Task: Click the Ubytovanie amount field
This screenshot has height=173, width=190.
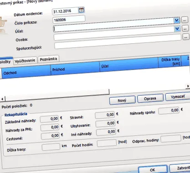Action: 105,123
